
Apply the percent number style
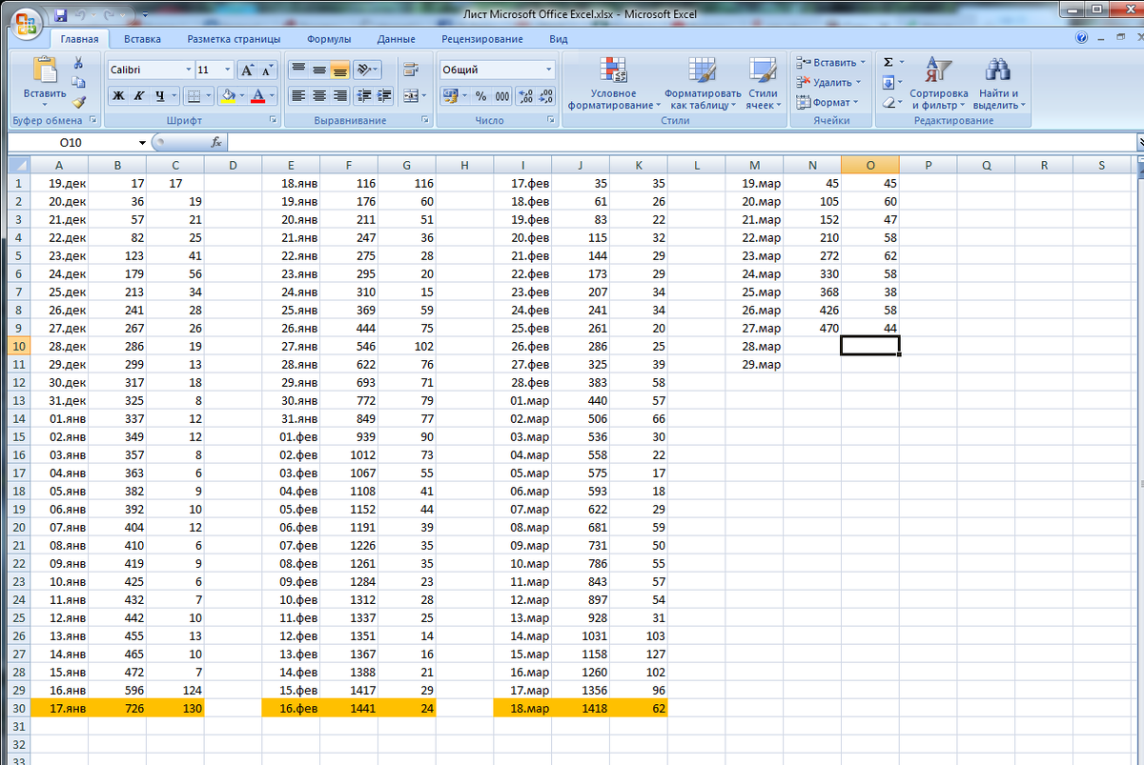[480, 95]
